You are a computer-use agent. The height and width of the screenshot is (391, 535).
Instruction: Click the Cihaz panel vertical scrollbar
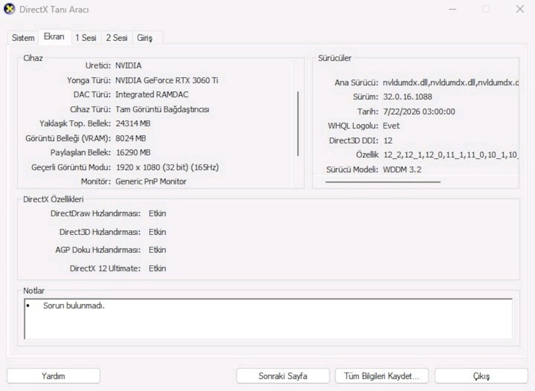point(298,123)
